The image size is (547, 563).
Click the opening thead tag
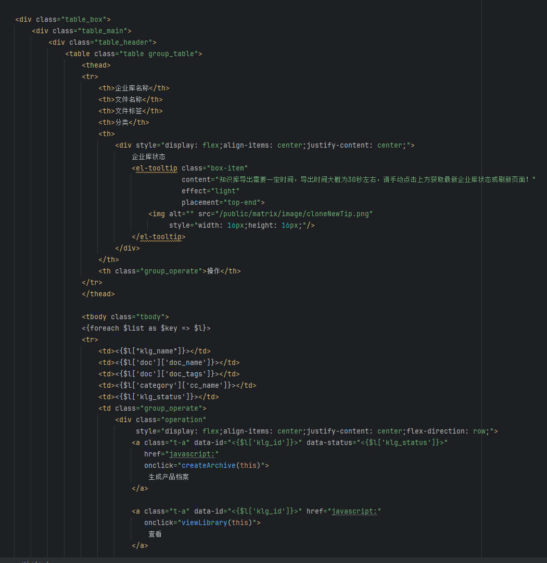[96, 66]
